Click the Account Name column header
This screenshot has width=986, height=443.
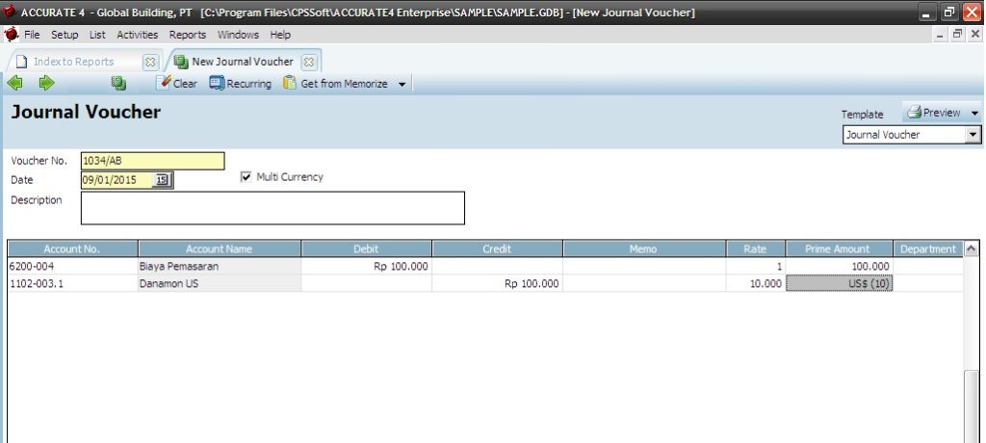click(x=220, y=248)
